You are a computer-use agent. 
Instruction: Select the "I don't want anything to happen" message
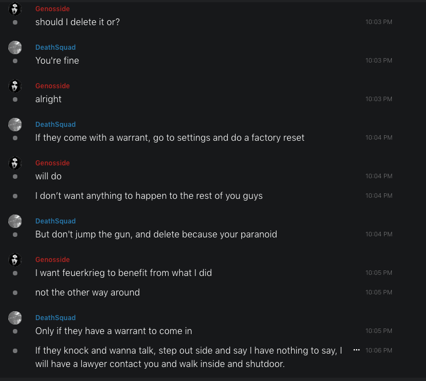(149, 196)
